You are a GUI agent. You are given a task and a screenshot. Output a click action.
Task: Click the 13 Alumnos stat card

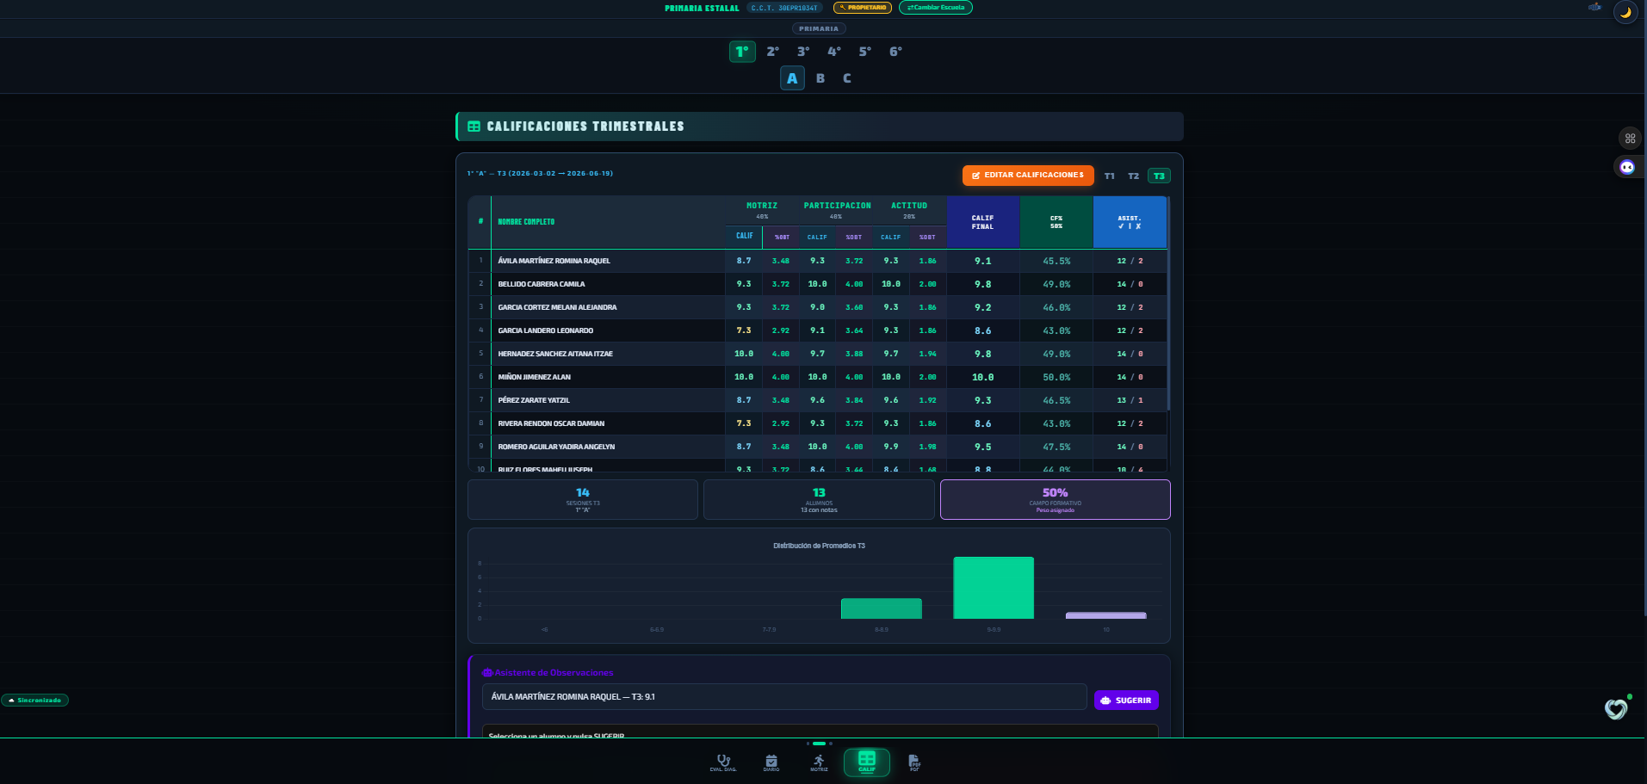pyautogui.click(x=819, y=499)
